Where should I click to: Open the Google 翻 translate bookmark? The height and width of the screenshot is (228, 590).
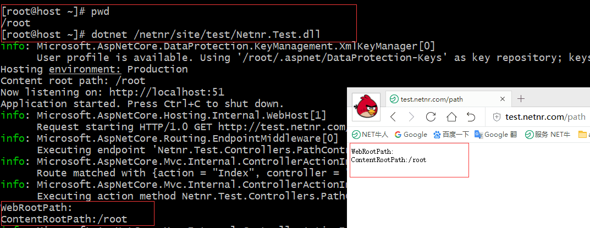point(496,134)
